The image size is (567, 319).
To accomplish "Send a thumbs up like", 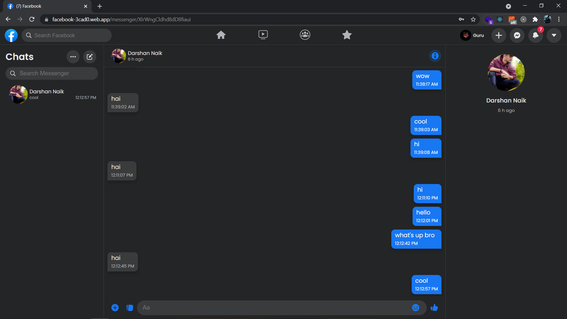I will pyautogui.click(x=434, y=308).
